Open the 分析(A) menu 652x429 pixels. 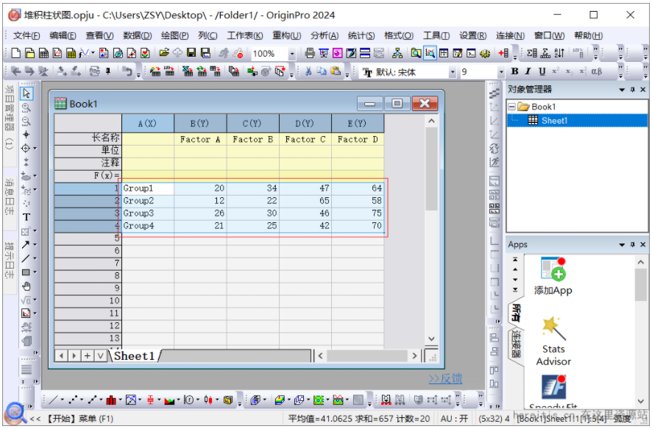point(325,36)
